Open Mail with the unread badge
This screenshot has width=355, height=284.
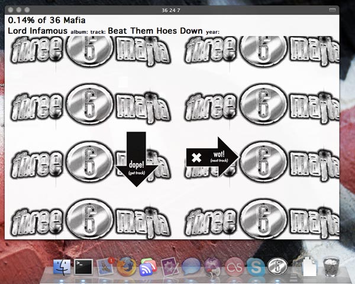tap(105, 267)
